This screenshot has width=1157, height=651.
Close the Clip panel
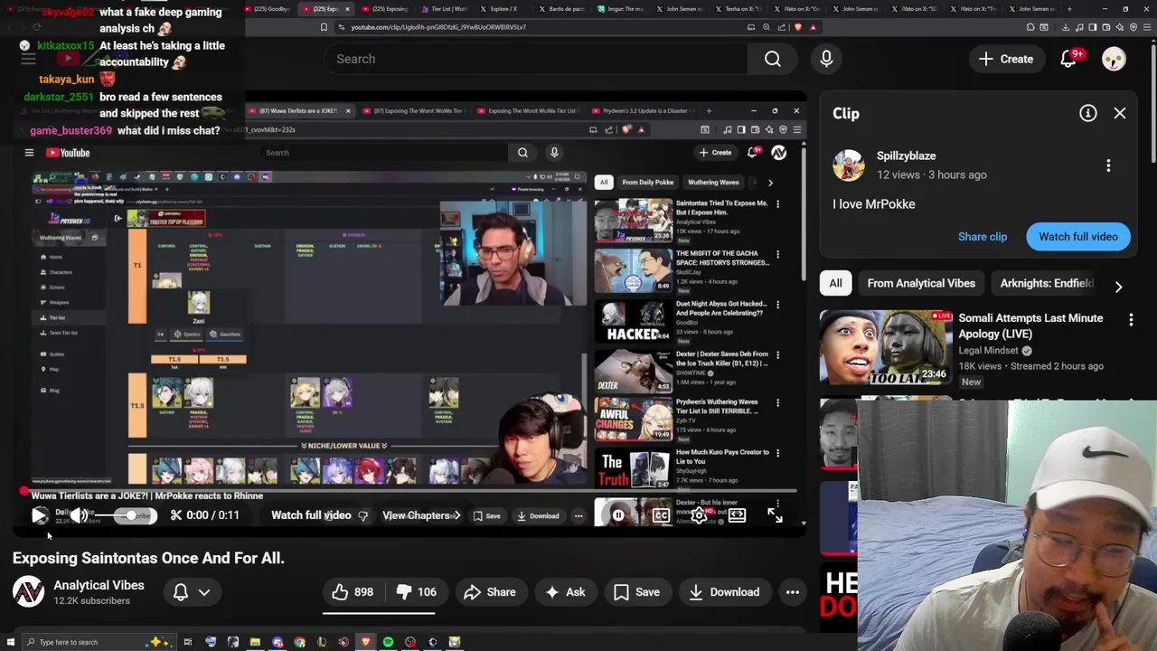pyautogui.click(x=1120, y=113)
